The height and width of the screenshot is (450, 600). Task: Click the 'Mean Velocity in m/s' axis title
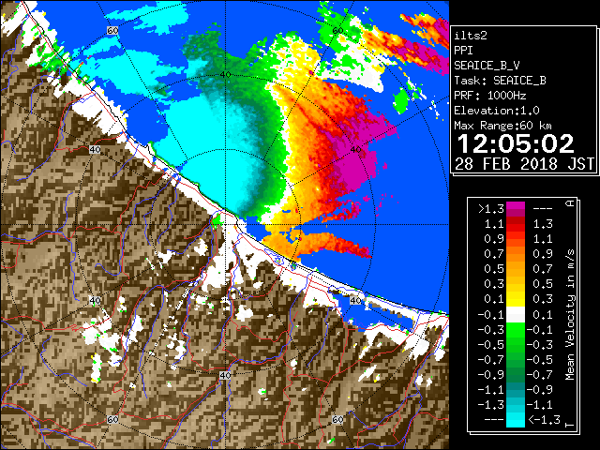click(570, 315)
